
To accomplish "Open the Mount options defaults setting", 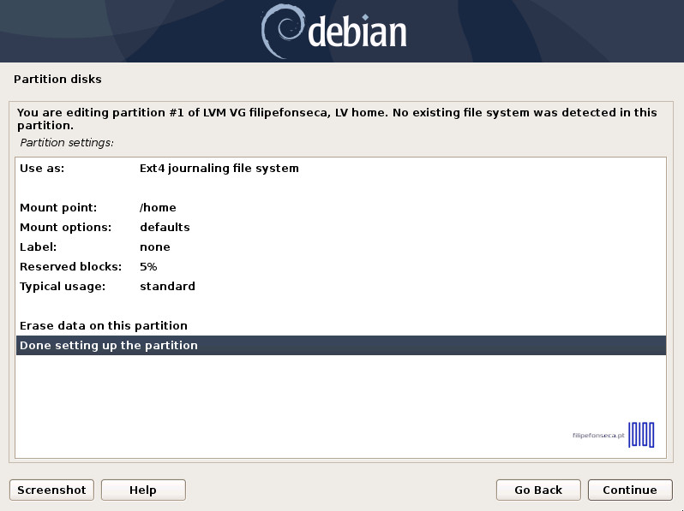I will point(165,228).
